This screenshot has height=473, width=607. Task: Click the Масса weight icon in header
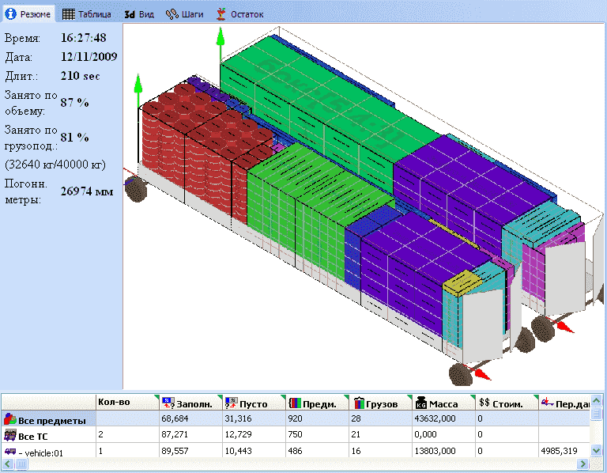(x=421, y=403)
